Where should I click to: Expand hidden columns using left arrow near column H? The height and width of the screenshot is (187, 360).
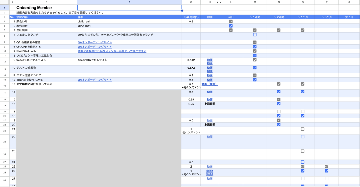click(x=217, y=2)
